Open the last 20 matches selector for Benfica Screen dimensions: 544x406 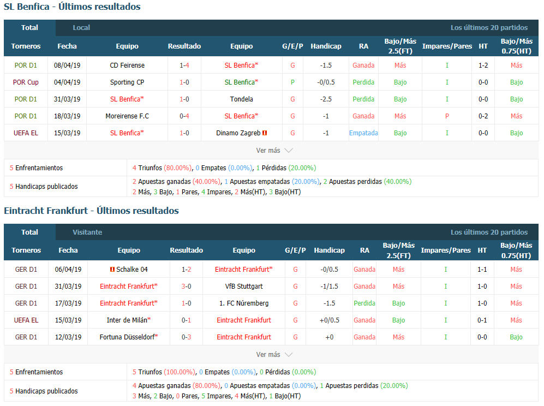pyautogui.click(x=489, y=28)
